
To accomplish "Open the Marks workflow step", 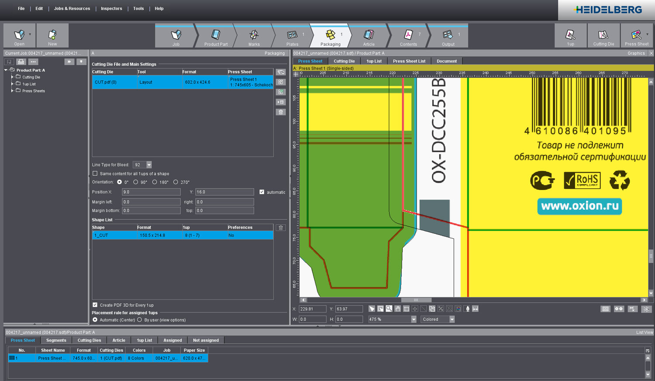I will coord(254,36).
